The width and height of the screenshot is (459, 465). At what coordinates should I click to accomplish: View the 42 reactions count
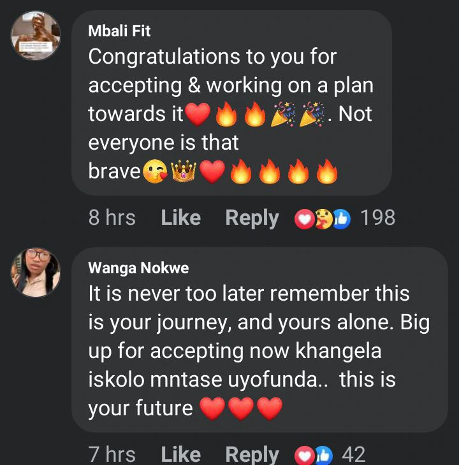(x=353, y=455)
